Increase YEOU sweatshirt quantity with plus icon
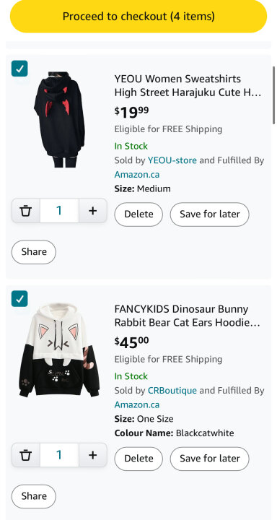This screenshot has width=277, height=520. click(x=93, y=211)
